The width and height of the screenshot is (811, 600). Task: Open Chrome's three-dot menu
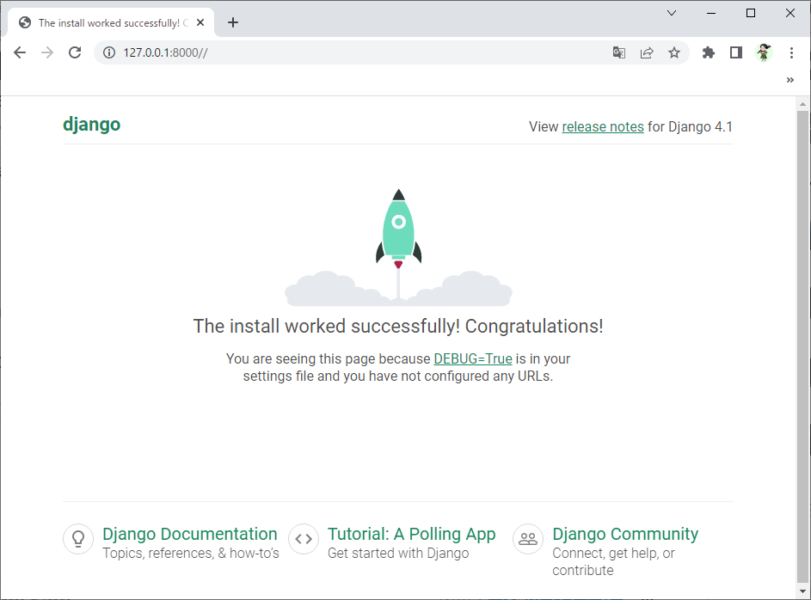coord(791,52)
